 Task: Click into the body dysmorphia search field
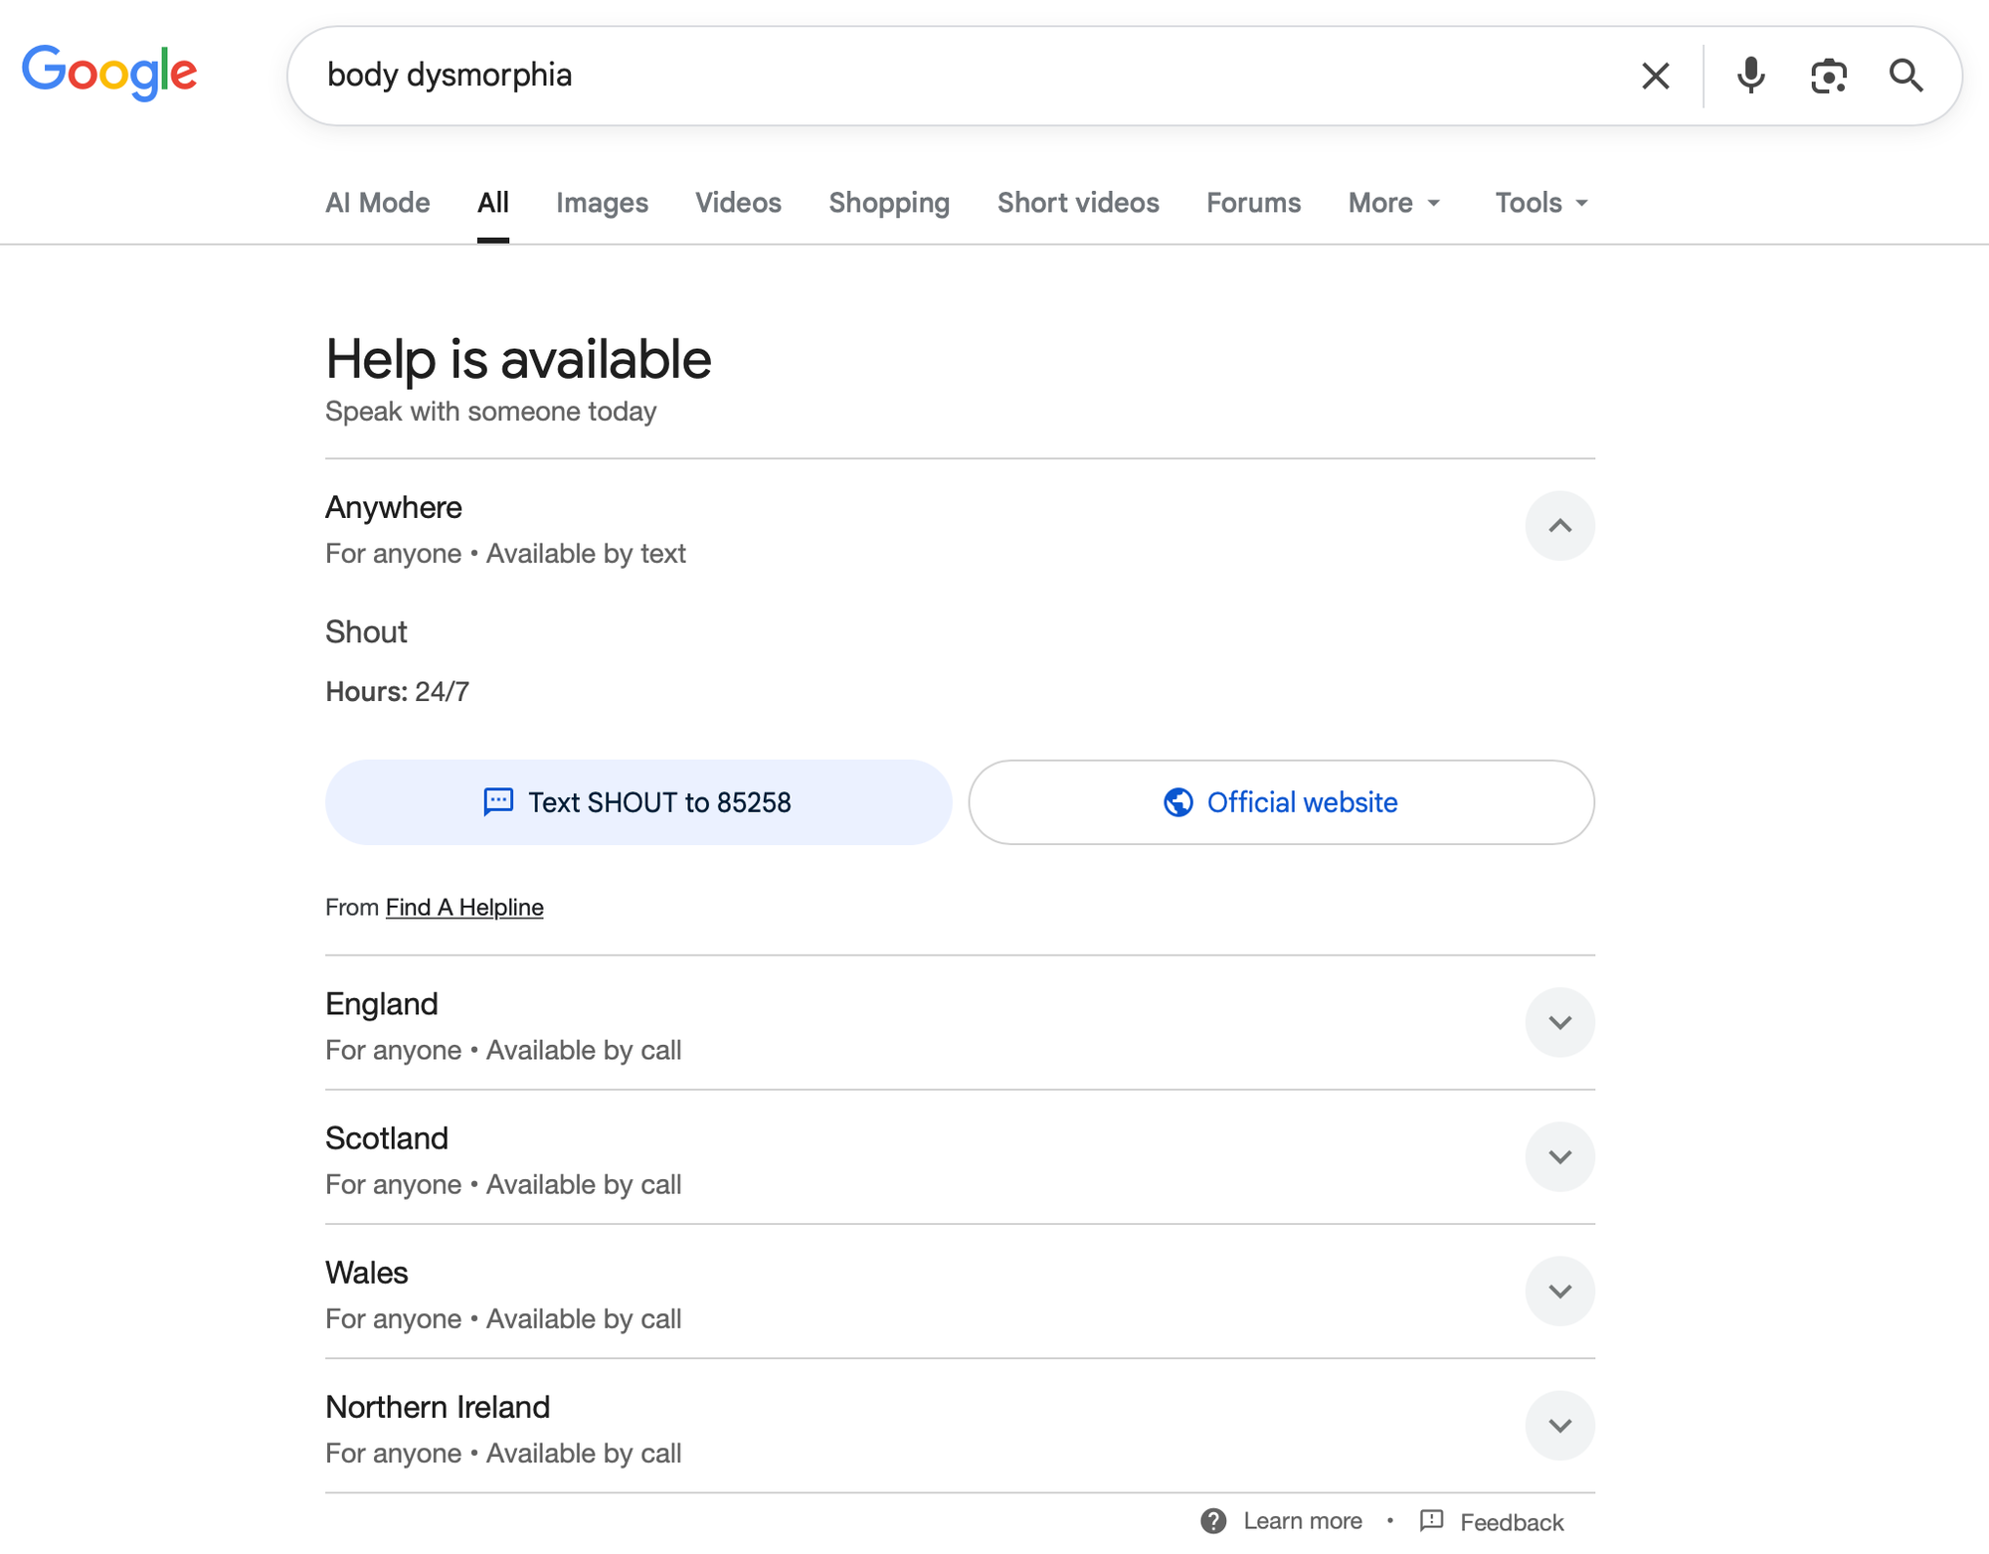click(x=895, y=76)
